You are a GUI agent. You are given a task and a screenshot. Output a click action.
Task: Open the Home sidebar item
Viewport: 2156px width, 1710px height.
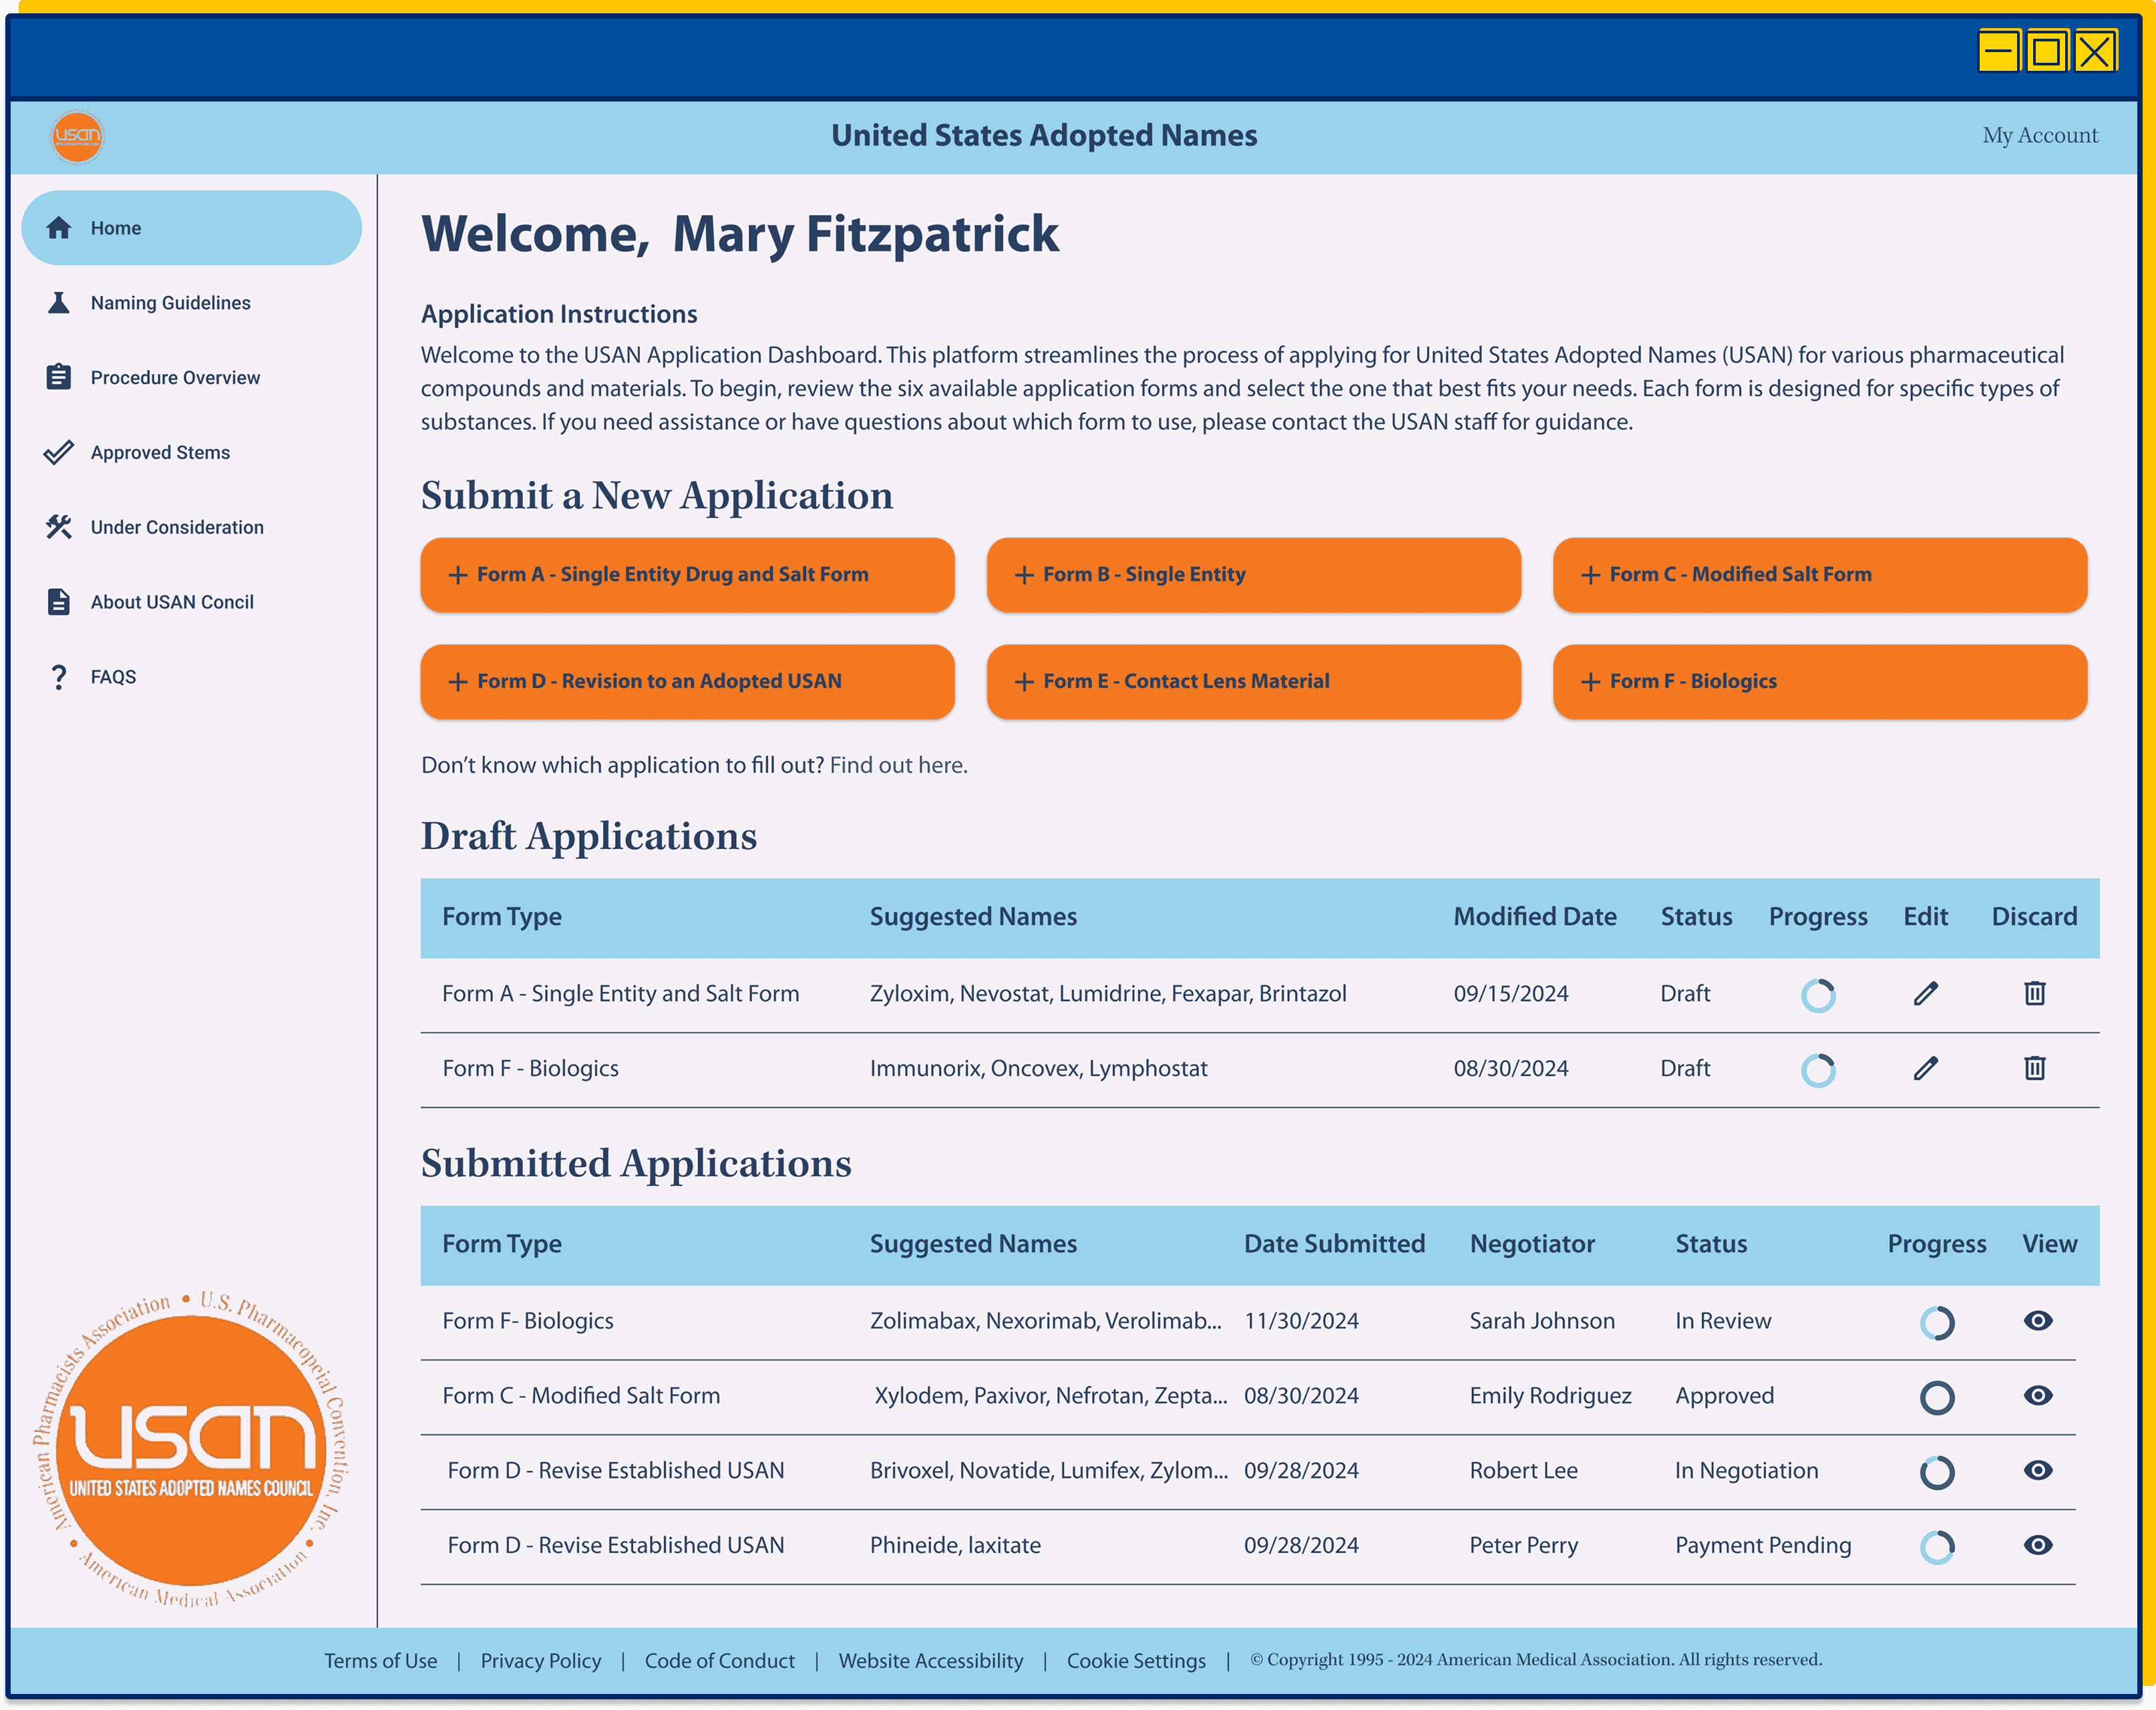click(x=191, y=228)
